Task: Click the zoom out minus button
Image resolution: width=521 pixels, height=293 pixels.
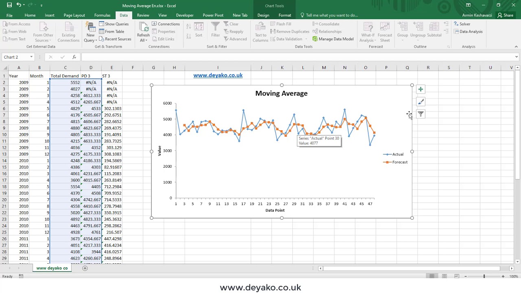Action: pos(466,276)
